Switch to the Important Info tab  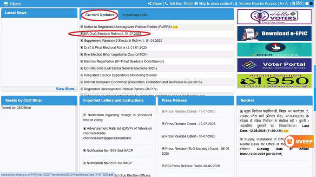point(135,15)
